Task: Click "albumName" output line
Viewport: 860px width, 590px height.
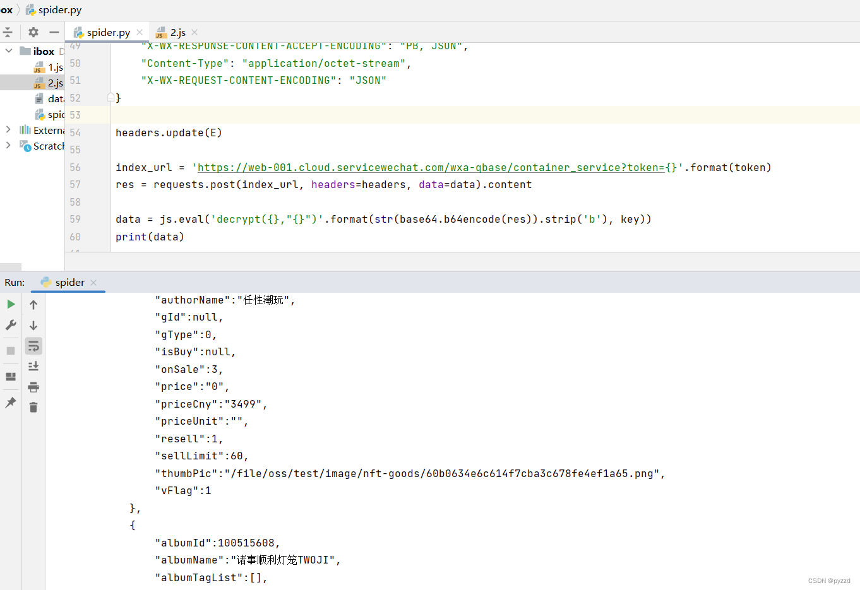Action: point(248,560)
